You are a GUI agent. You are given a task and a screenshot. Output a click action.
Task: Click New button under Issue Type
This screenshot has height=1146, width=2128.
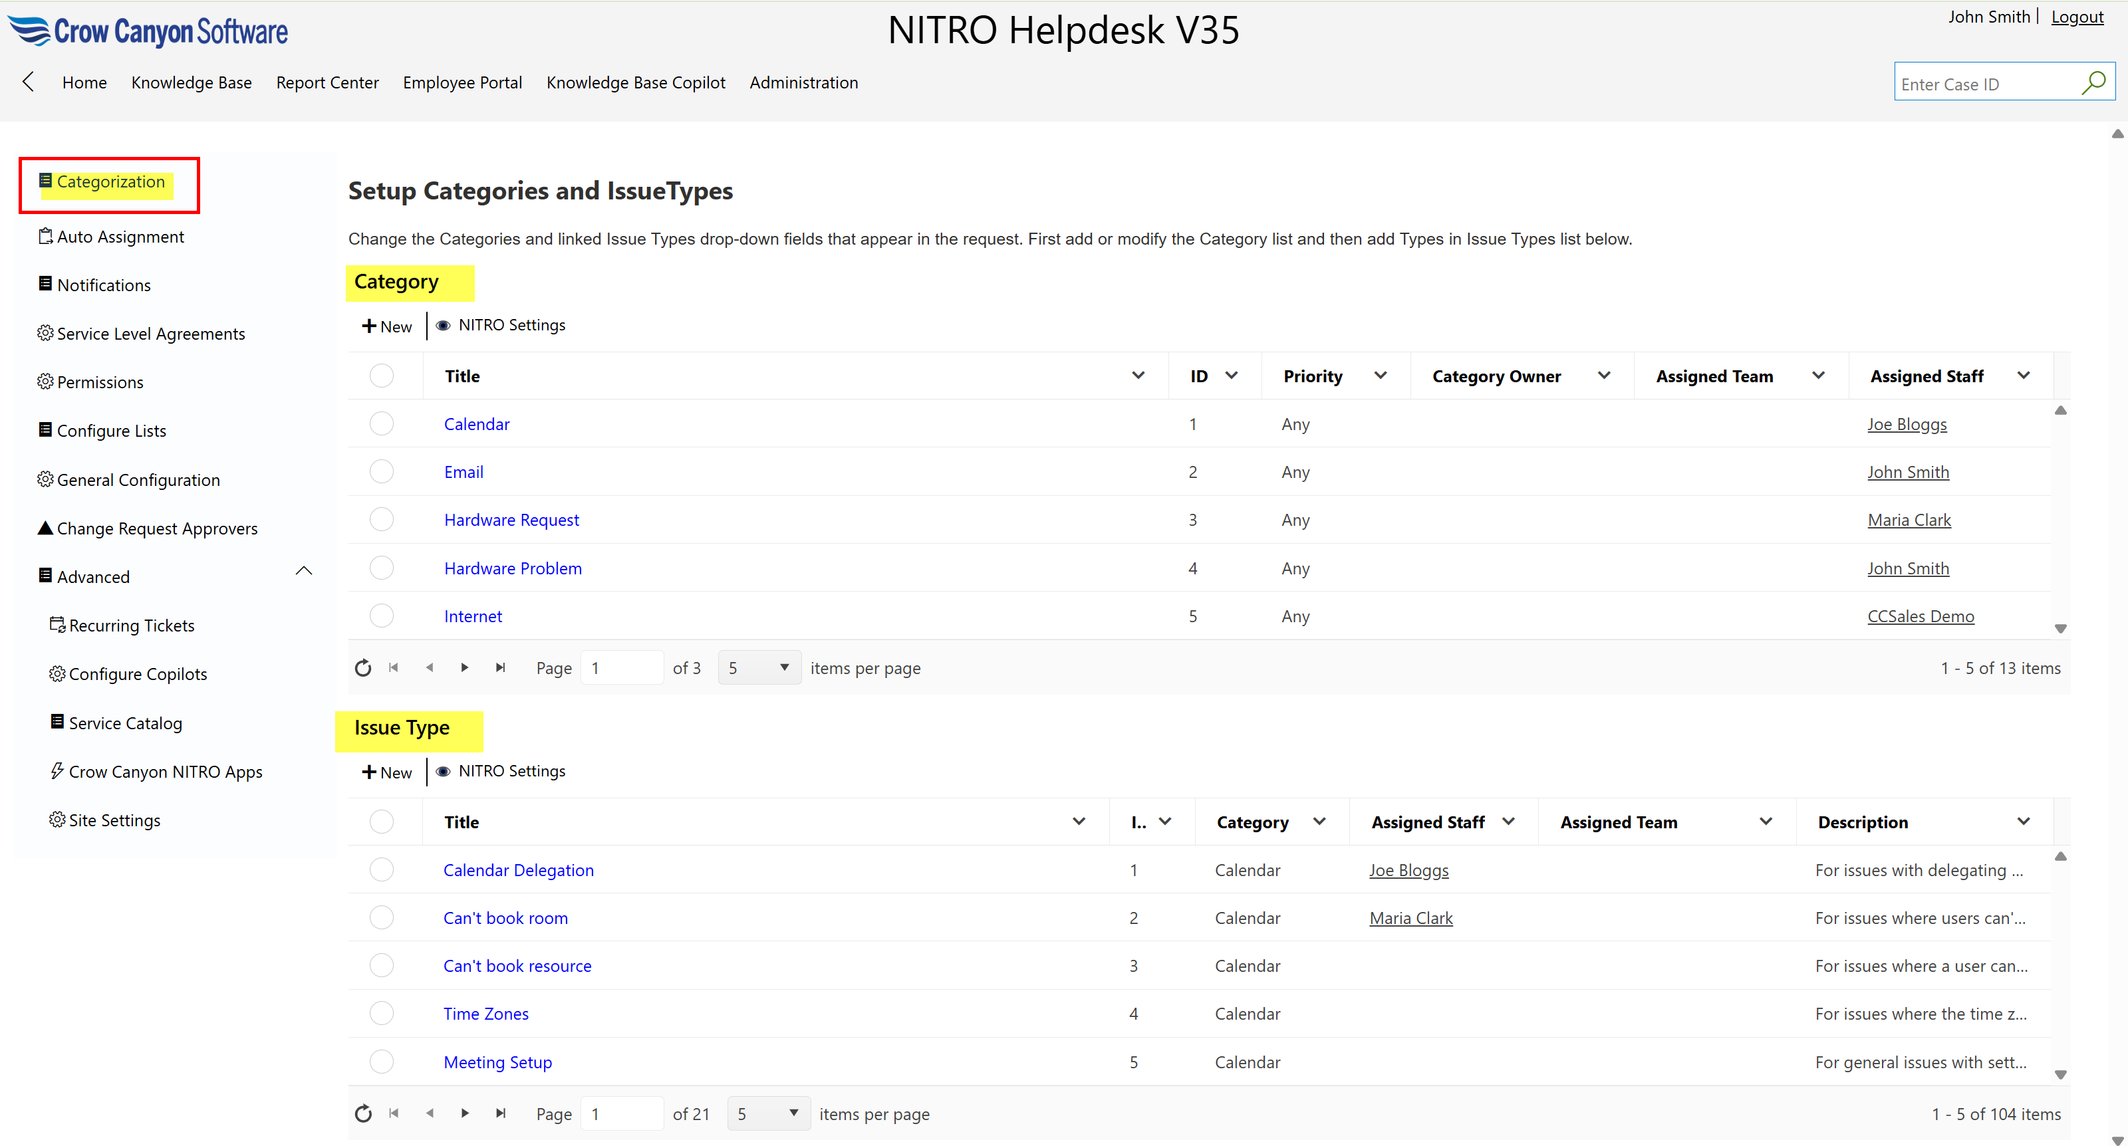tap(386, 772)
